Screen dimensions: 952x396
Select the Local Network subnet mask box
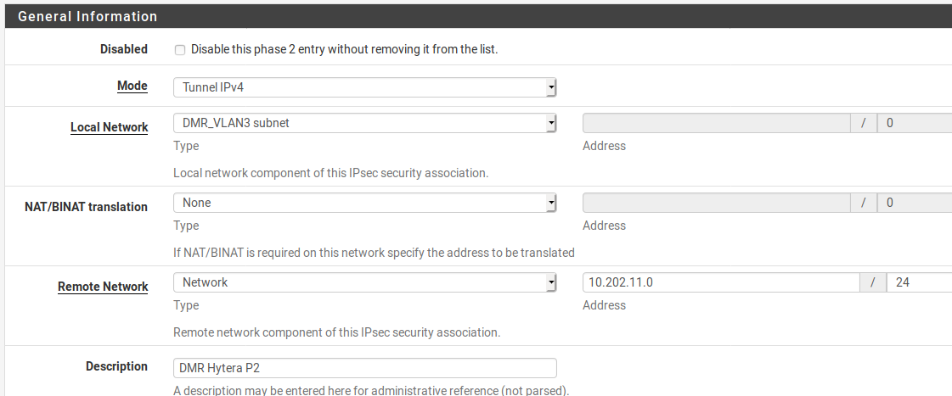click(x=915, y=123)
